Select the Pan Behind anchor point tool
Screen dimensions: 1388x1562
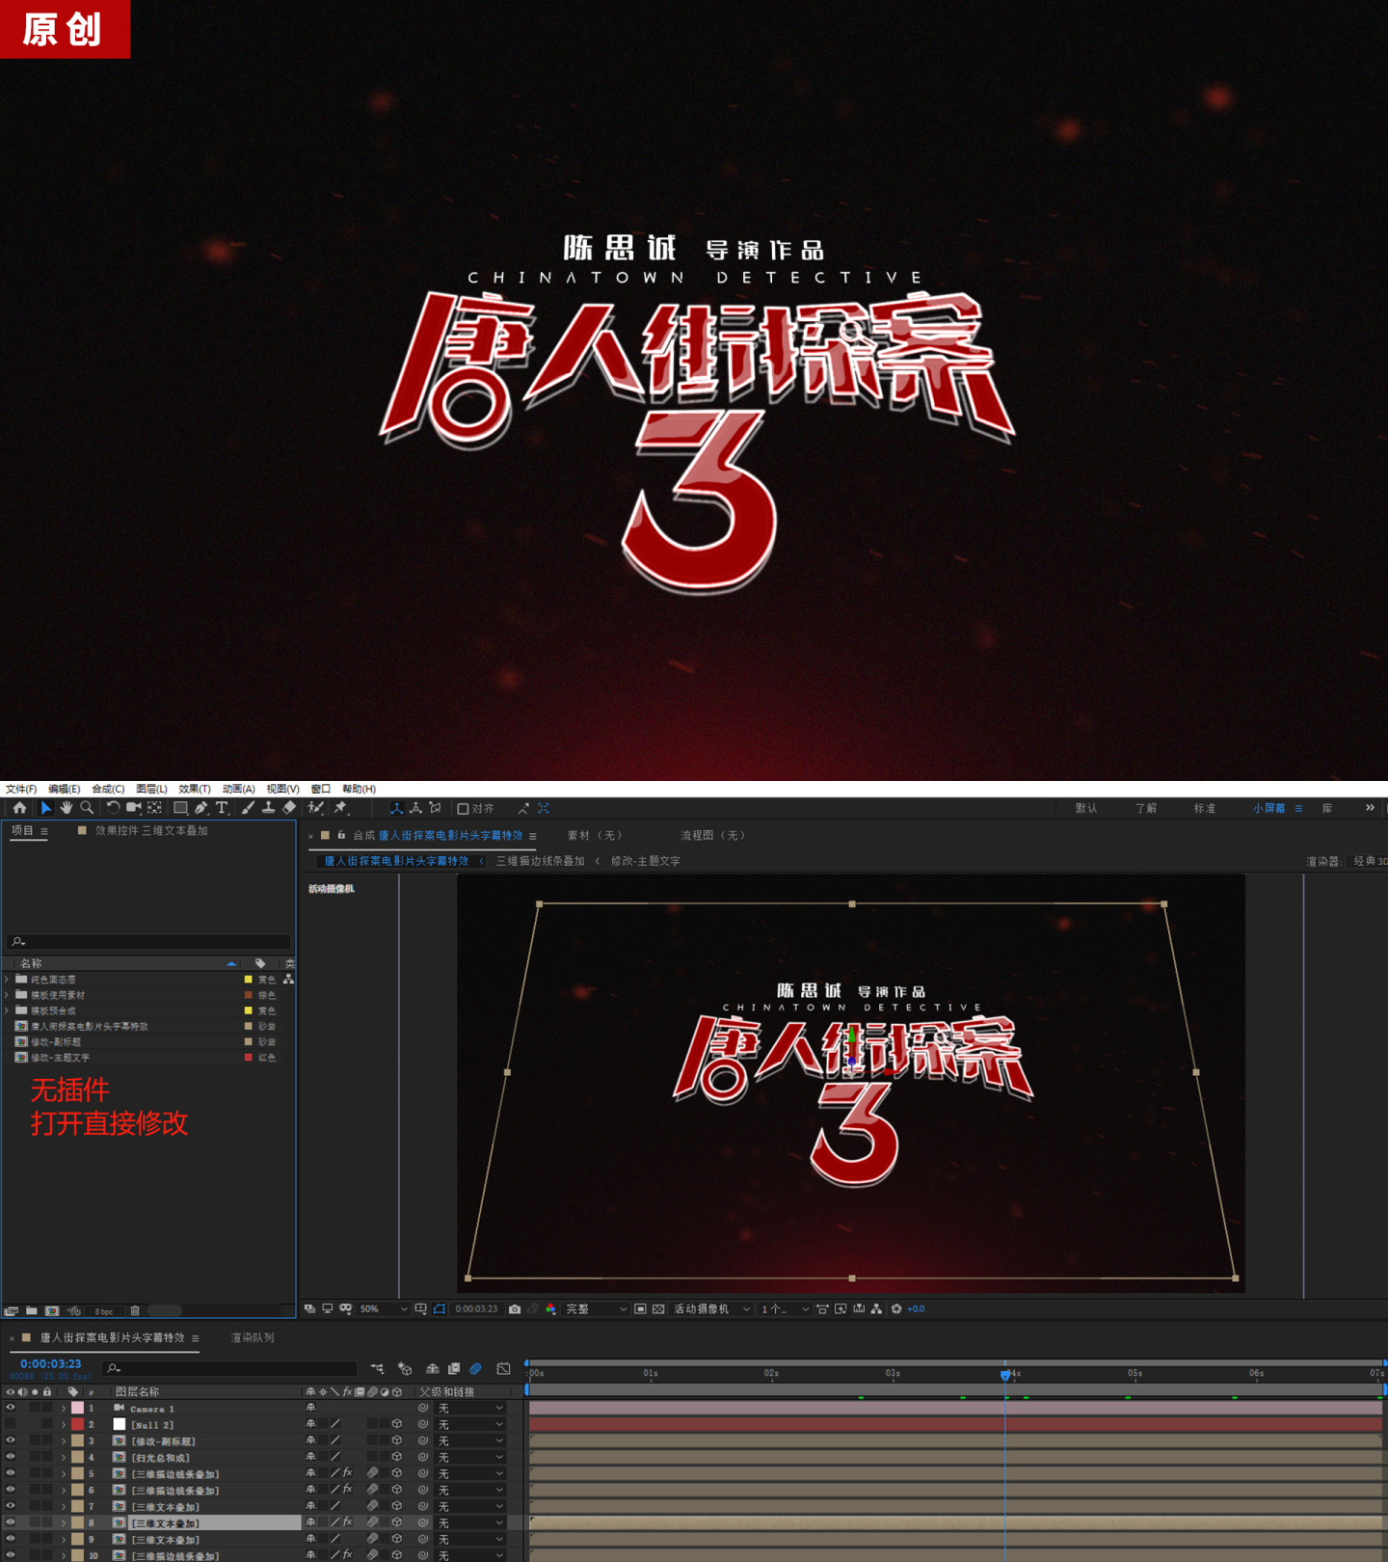point(154,808)
